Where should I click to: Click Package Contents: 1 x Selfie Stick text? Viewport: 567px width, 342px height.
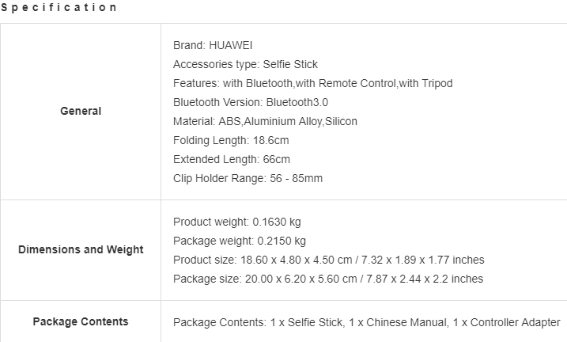tap(258, 322)
